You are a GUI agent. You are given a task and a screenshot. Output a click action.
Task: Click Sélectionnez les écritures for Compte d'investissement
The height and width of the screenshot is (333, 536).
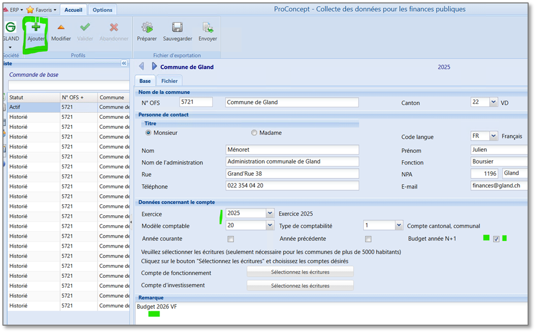[x=300, y=286]
